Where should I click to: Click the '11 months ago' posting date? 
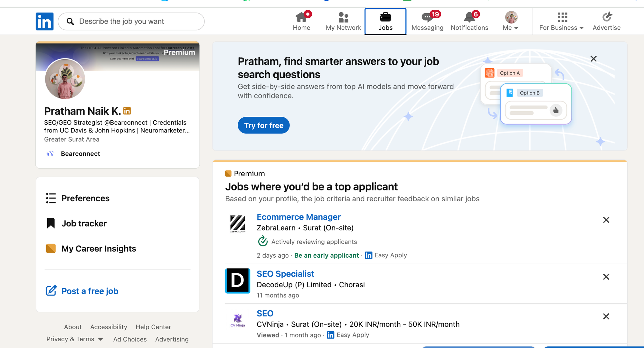tap(278, 295)
